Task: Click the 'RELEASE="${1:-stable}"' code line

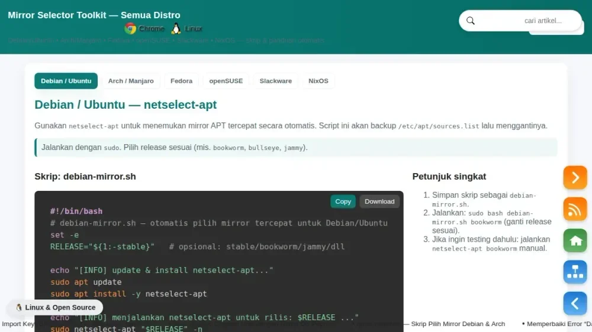Action: coord(102,247)
